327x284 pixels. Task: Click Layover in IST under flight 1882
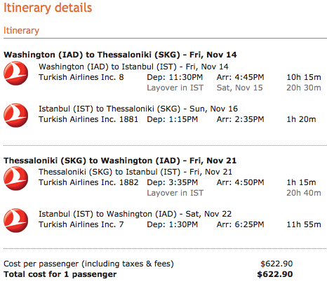175,193
